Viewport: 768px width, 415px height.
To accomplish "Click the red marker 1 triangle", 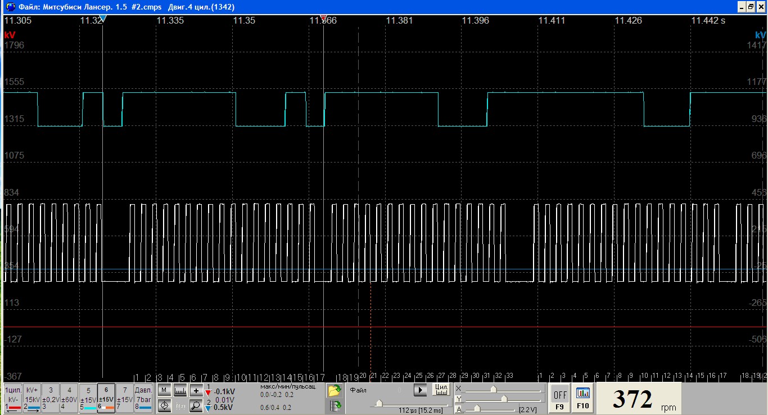I will click(x=208, y=392).
